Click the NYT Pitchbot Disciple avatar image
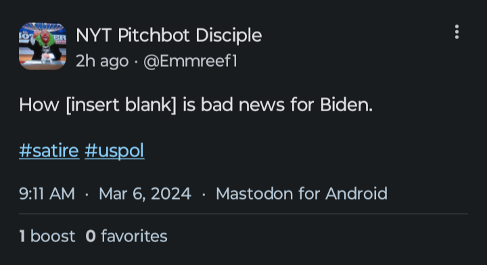The width and height of the screenshot is (487, 265). pos(43,46)
